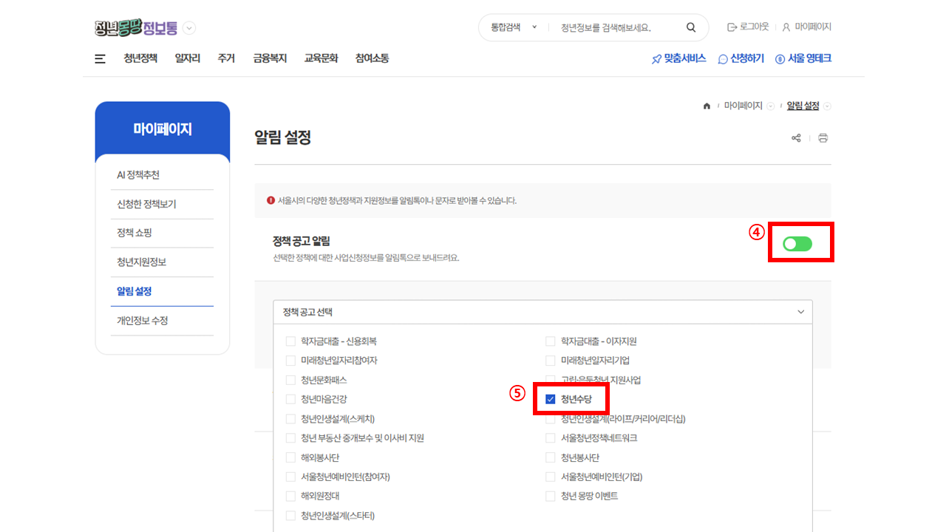Image resolution: width=946 pixels, height=532 pixels.
Task: Check 청년봉사단 box
Action: tap(550, 457)
